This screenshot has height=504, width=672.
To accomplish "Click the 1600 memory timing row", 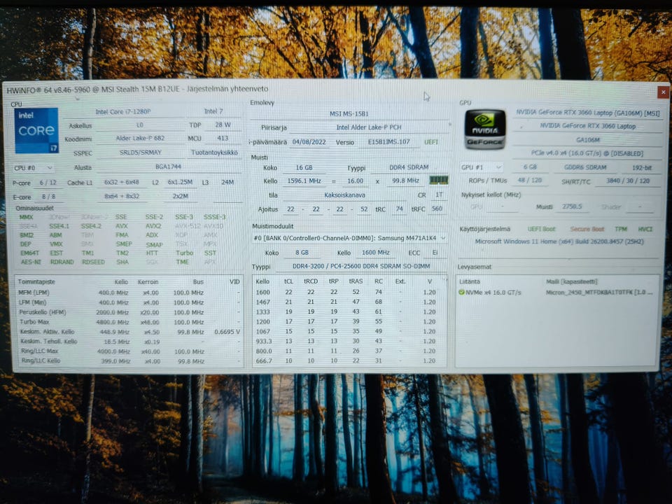I will [348, 292].
